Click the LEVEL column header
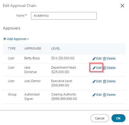Image resolution: width=129 pixels, height=125 pixels. point(56,48)
